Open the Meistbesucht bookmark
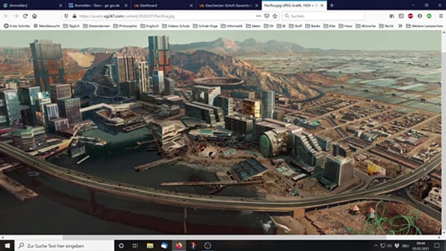 coord(47,26)
